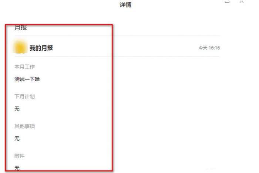The image size is (259, 173).
Task: Click the 详情 window title
Action: [125, 5]
